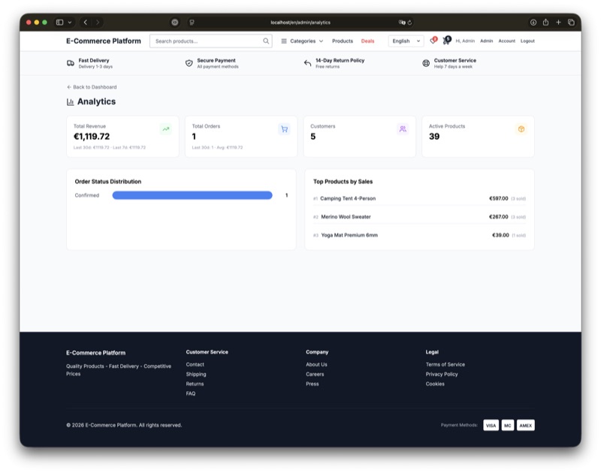Screen dimensions: 601x473
Task: Click the Analytics bar chart icon
Action: (x=70, y=102)
